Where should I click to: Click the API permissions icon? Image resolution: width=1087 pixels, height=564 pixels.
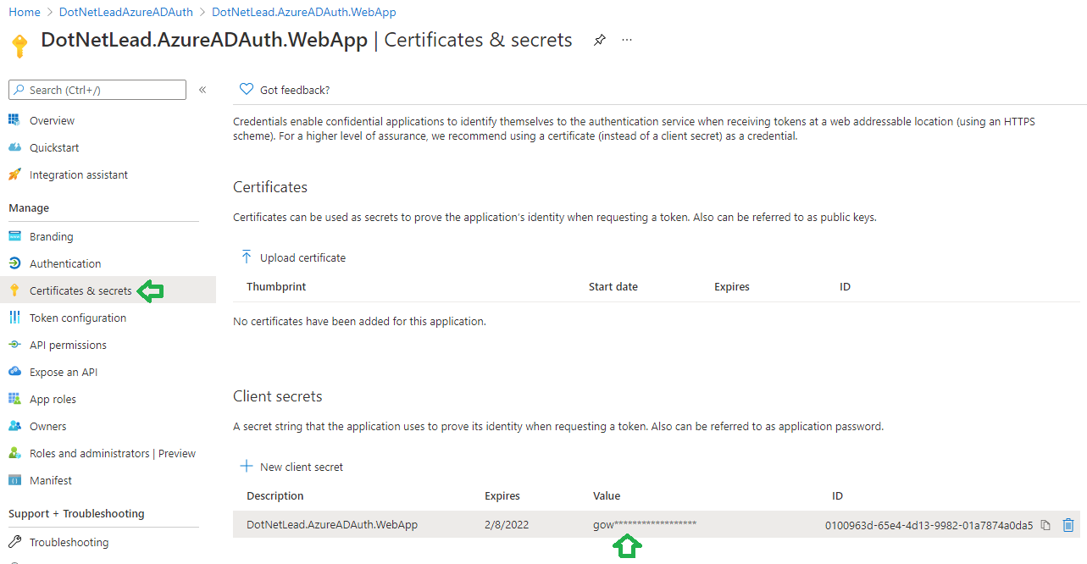(x=14, y=345)
